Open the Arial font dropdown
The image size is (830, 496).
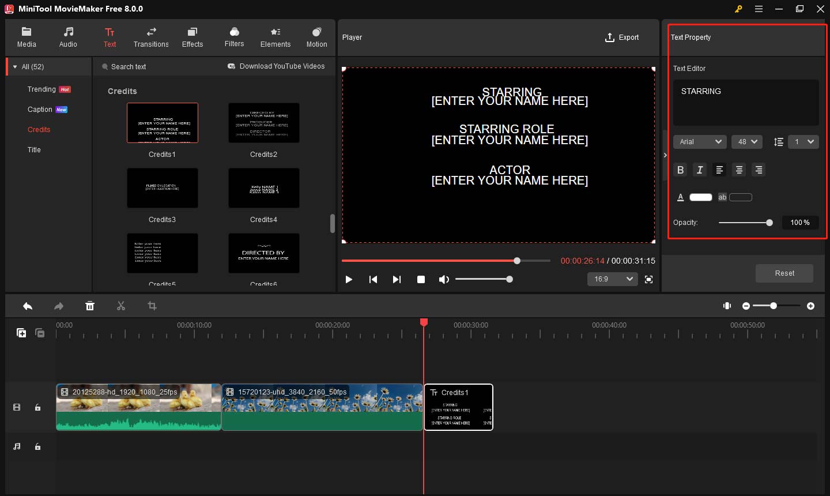pyautogui.click(x=700, y=142)
